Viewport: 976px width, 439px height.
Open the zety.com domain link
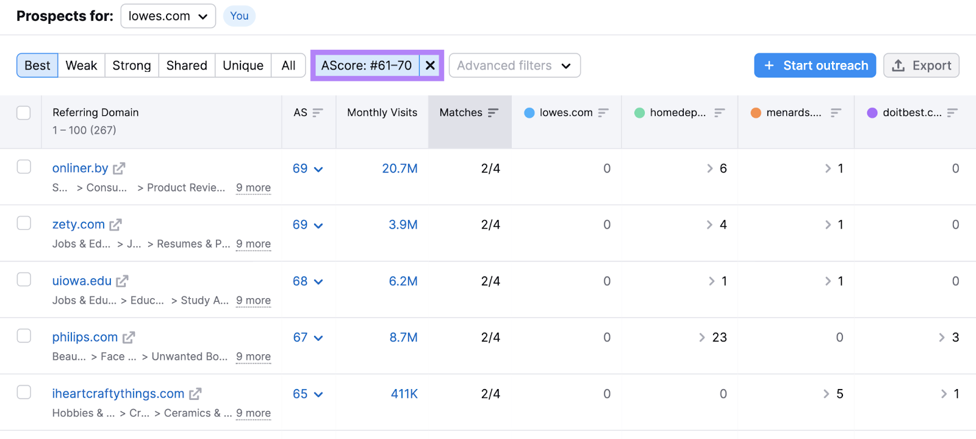click(78, 224)
